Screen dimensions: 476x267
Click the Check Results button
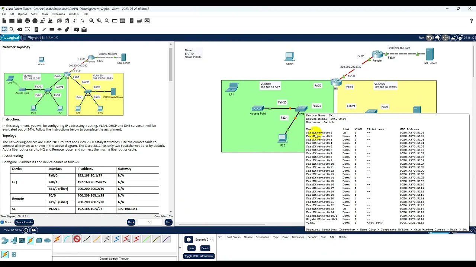24,222
